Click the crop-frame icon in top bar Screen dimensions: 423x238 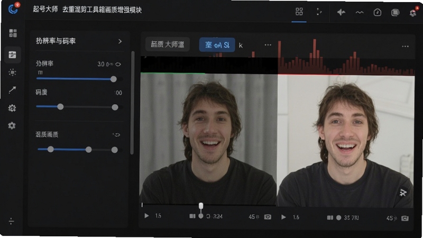[319, 12]
